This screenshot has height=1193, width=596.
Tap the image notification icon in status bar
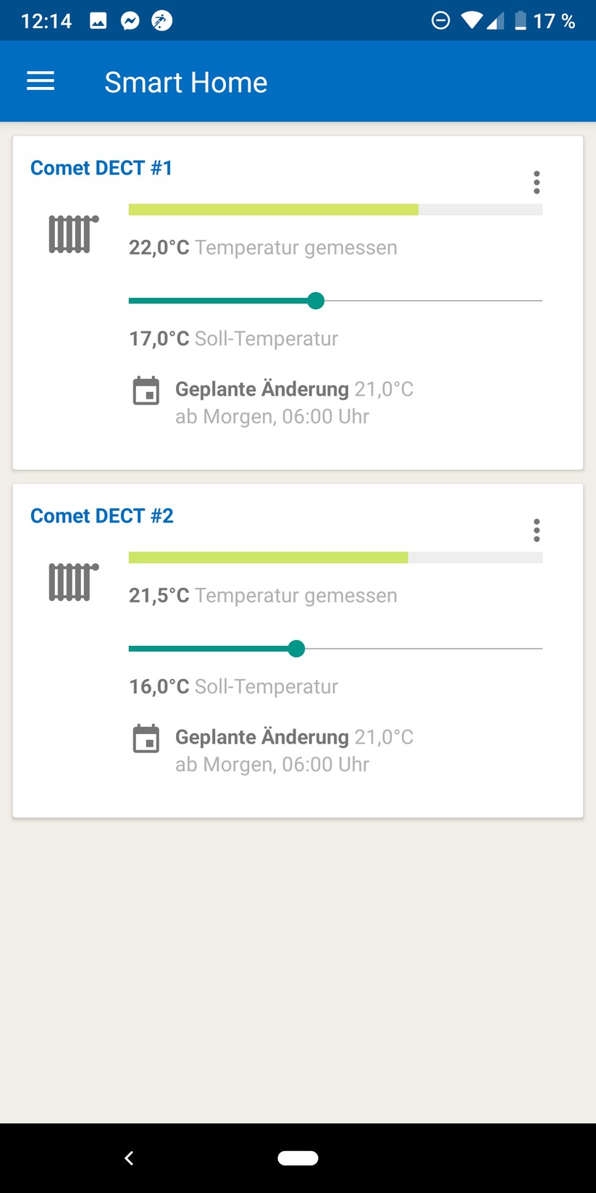coord(98,21)
